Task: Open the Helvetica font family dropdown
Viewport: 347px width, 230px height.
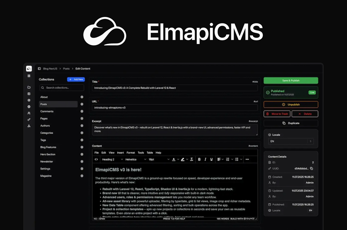Action: (136, 159)
